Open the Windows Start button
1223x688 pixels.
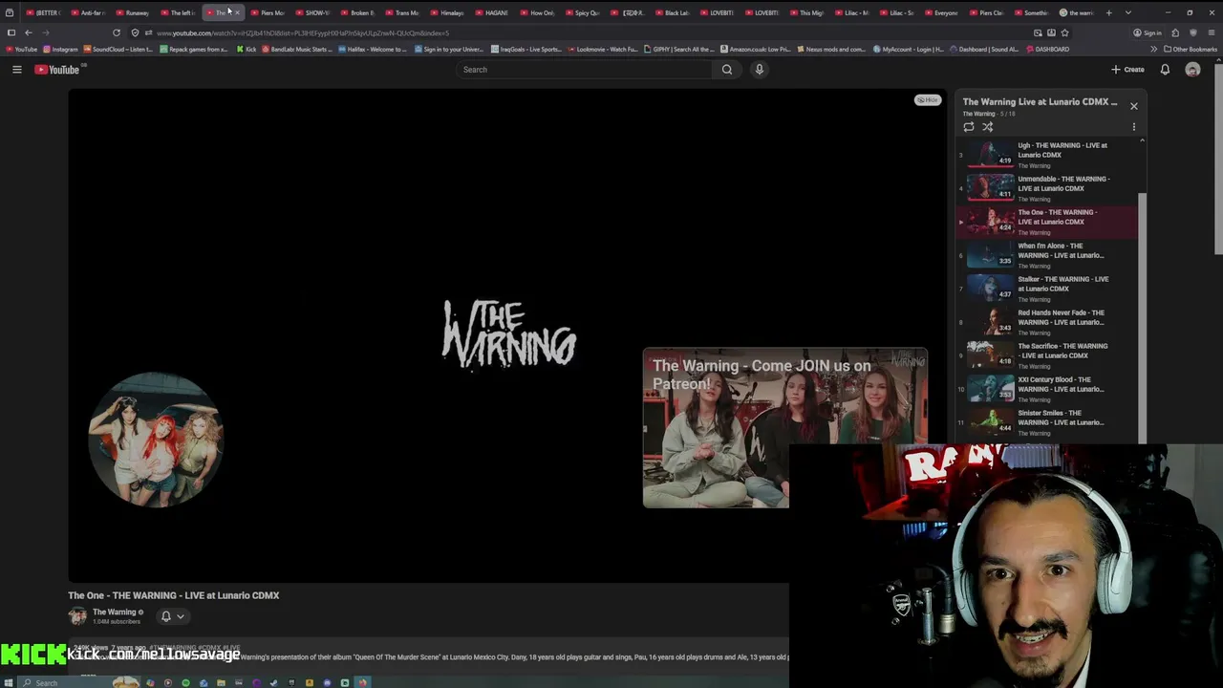pos(9,682)
